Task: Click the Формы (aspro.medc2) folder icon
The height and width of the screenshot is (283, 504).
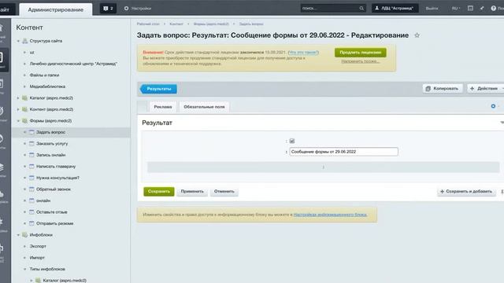Action: tap(24, 120)
